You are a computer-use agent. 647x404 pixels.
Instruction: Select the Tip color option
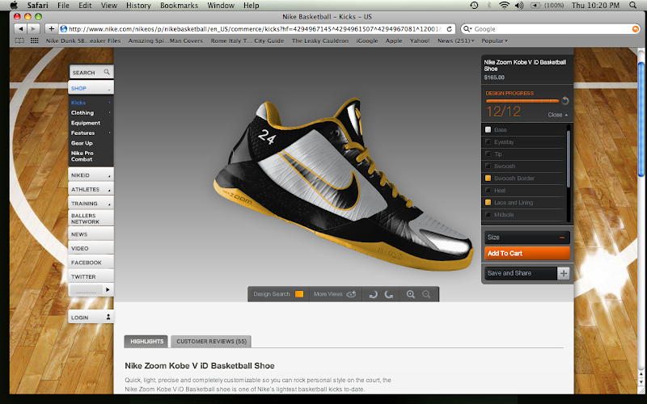[x=523, y=154]
